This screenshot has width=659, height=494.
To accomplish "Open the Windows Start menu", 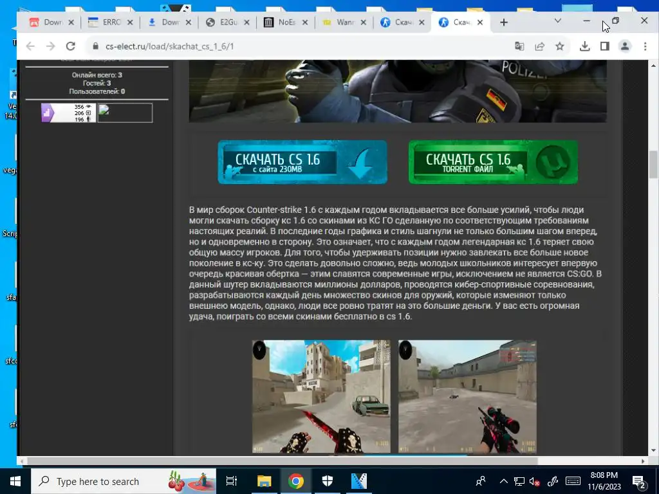I will (15, 481).
